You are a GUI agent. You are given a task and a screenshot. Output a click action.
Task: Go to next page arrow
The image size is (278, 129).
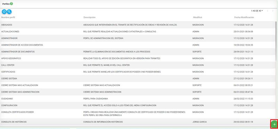point(273,11)
